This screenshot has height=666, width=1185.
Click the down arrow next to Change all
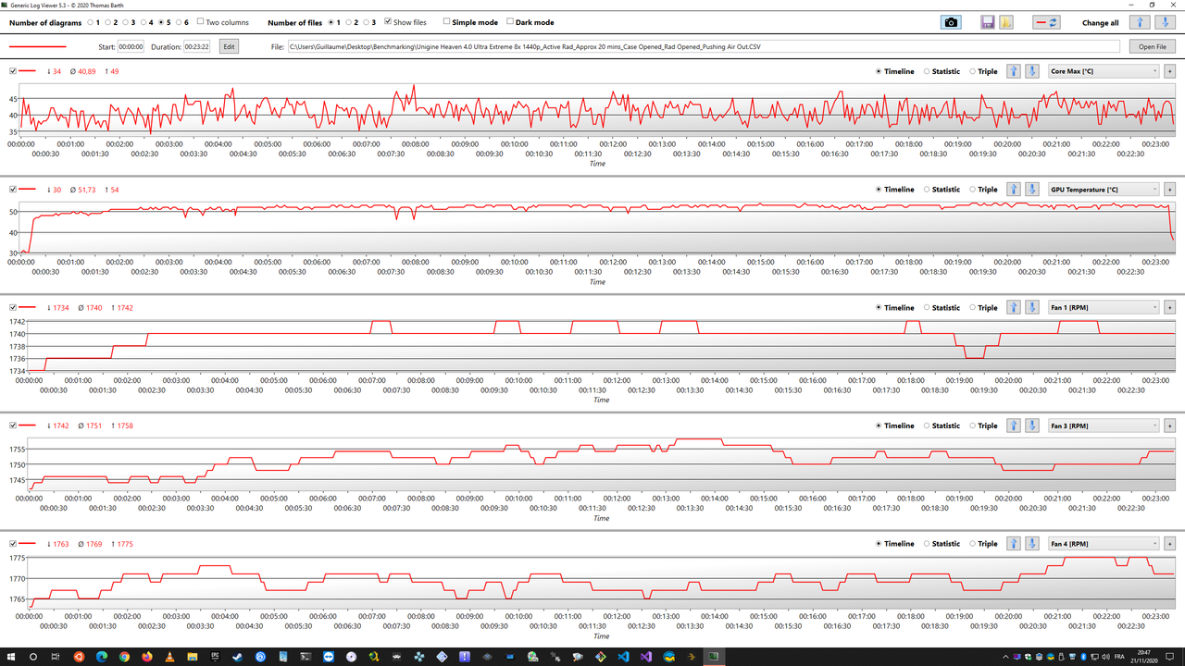[1164, 21]
